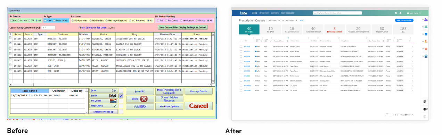
Task: Click the Final Check checkmark button
Action: pos(103,106)
